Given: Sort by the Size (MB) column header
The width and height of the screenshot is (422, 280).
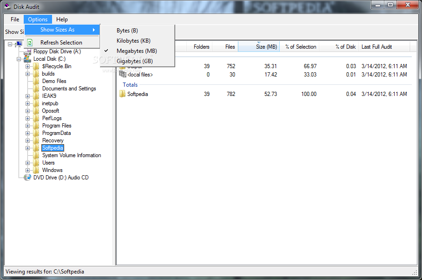Looking at the screenshot, I should [x=259, y=47].
